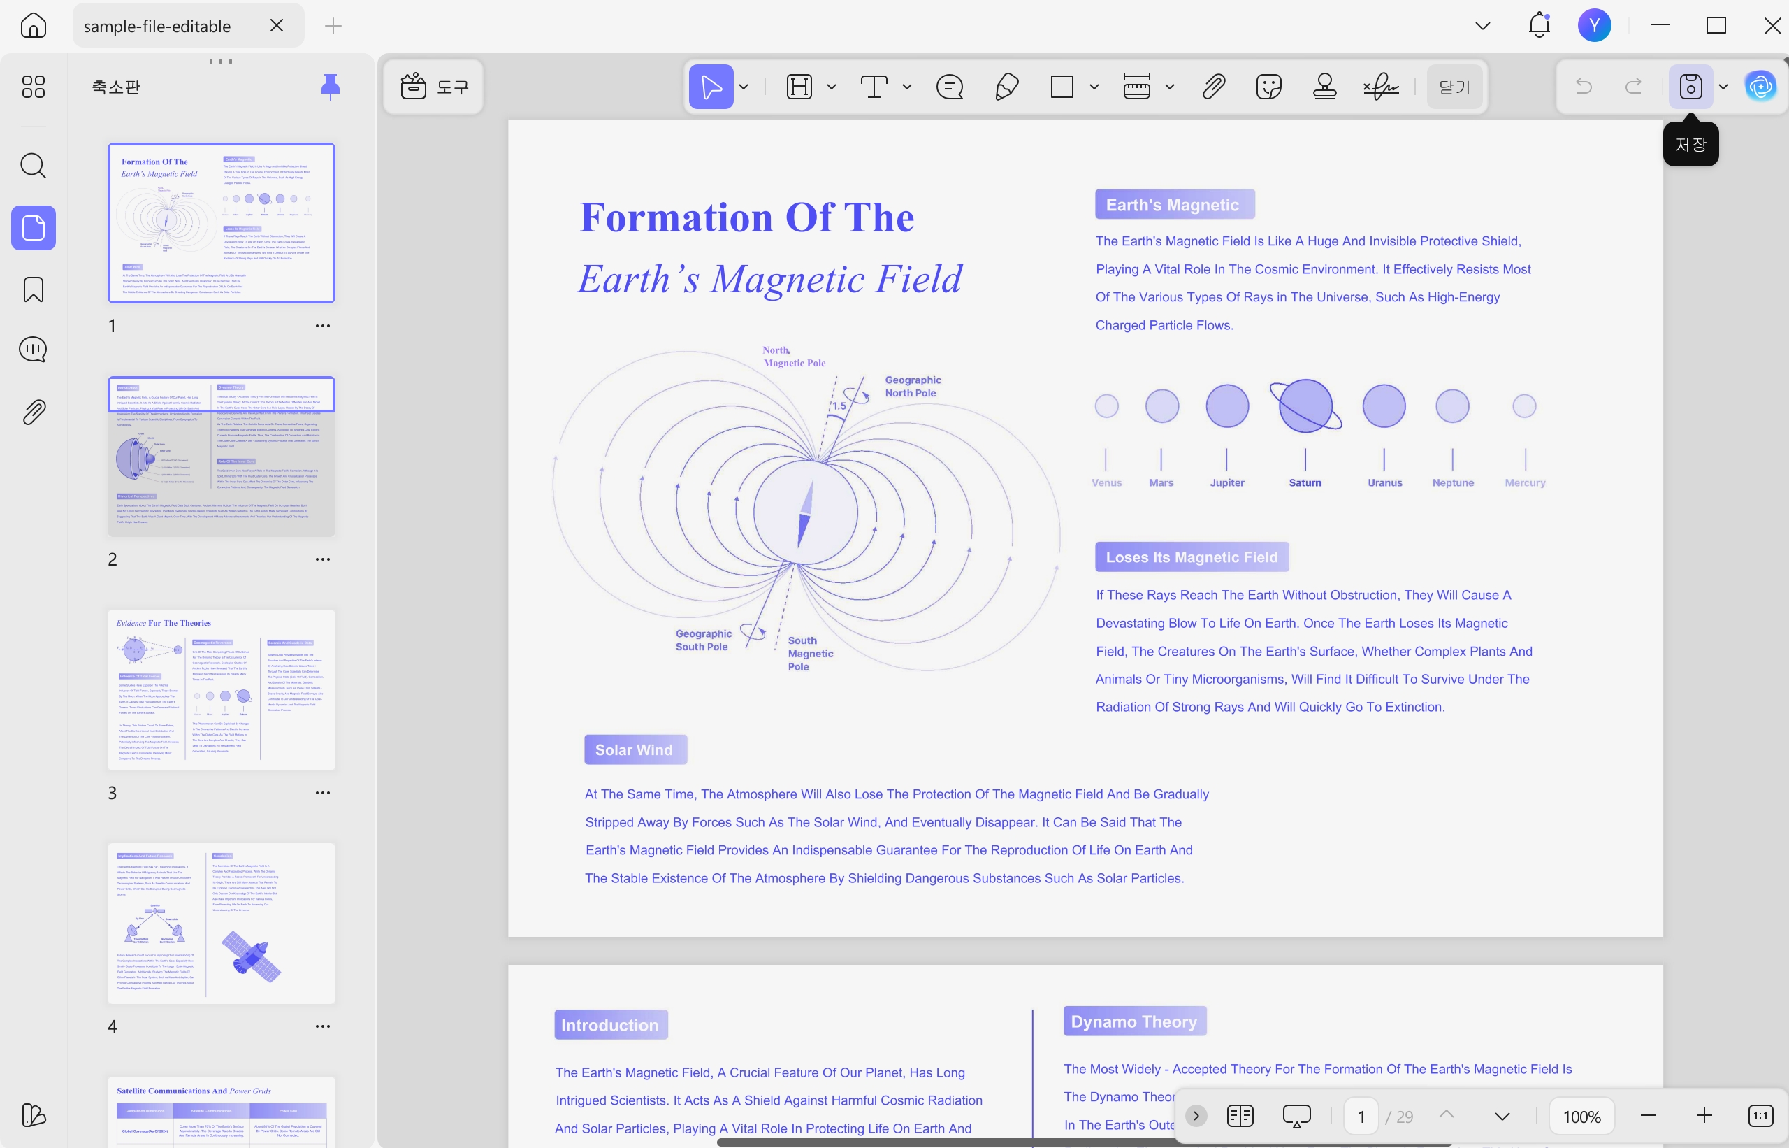The image size is (1789, 1148).
Task: Open the search panel in sidebar
Action: (33, 166)
